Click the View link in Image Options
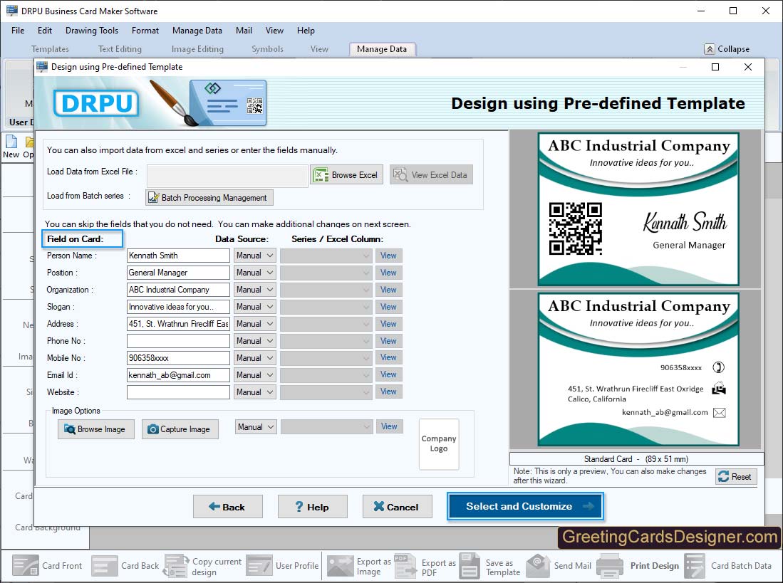783x583 pixels. (x=389, y=426)
